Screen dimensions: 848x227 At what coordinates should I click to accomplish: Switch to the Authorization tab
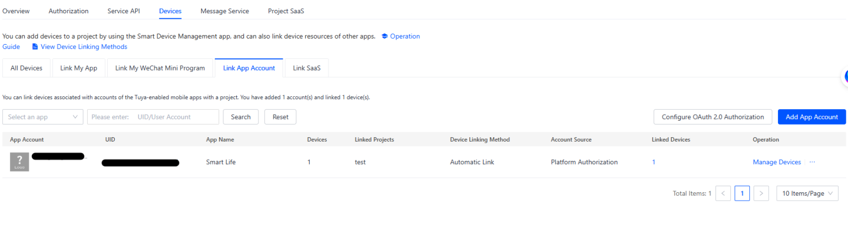coord(68,11)
